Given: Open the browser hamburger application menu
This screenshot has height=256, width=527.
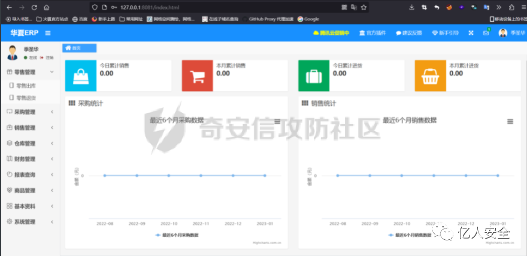Looking at the screenshot, I should pos(523,7).
